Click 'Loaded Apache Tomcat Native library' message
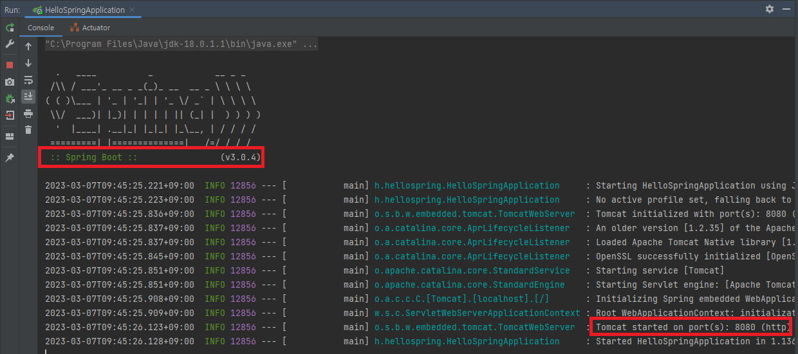Image resolution: width=798 pixels, height=354 pixels. click(694, 242)
